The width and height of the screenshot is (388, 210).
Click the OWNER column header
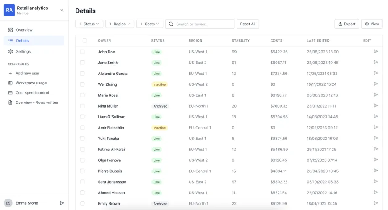coord(104,41)
